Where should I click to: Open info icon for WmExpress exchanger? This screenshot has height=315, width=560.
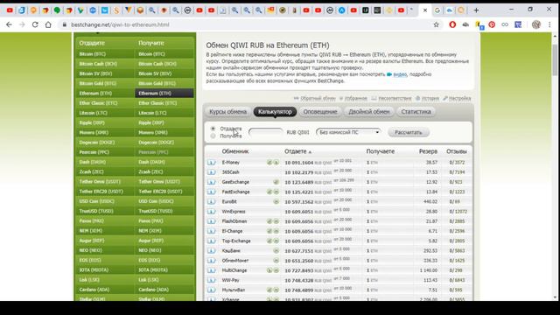coord(212,212)
